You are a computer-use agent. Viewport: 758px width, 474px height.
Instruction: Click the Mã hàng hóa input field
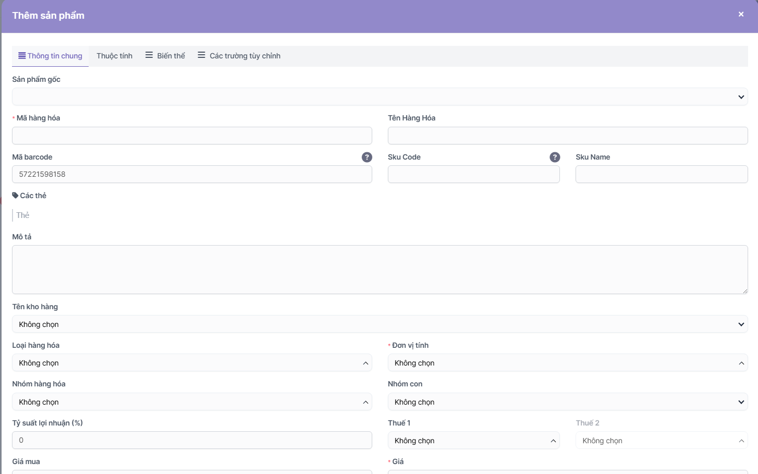tap(192, 136)
